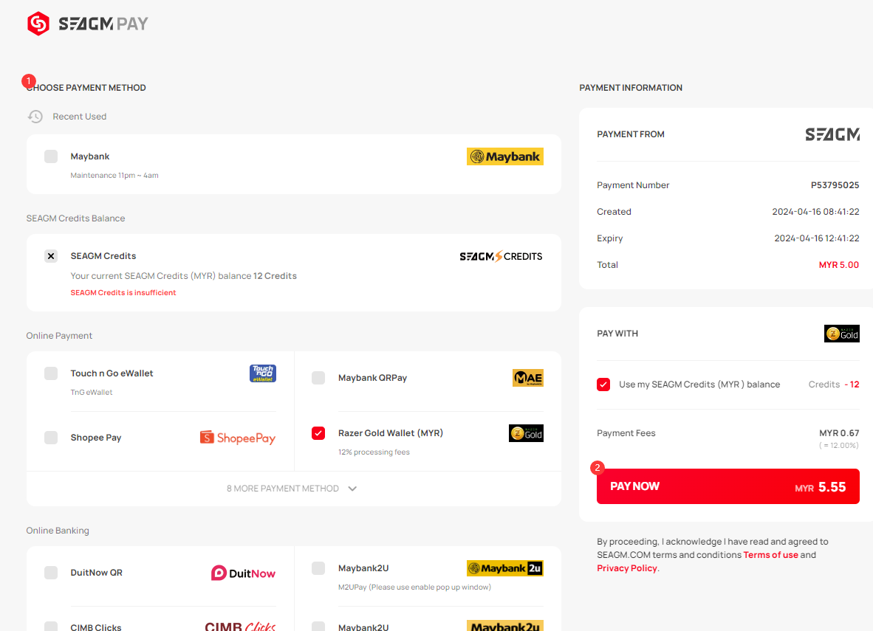Click the SEAGM Credits logo
873x631 pixels.
[501, 256]
